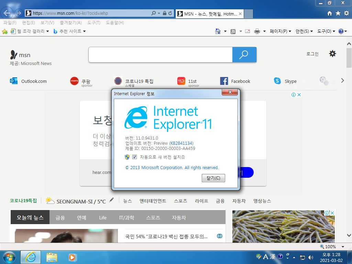Open 국민 54% 코로나19 백신 headline
Image resolution: width=352 pixels, height=264 pixels.
[x=166, y=236]
